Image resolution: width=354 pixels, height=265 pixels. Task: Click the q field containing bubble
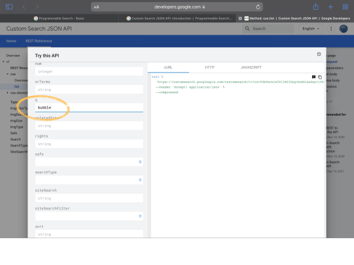pyautogui.click(x=89, y=107)
